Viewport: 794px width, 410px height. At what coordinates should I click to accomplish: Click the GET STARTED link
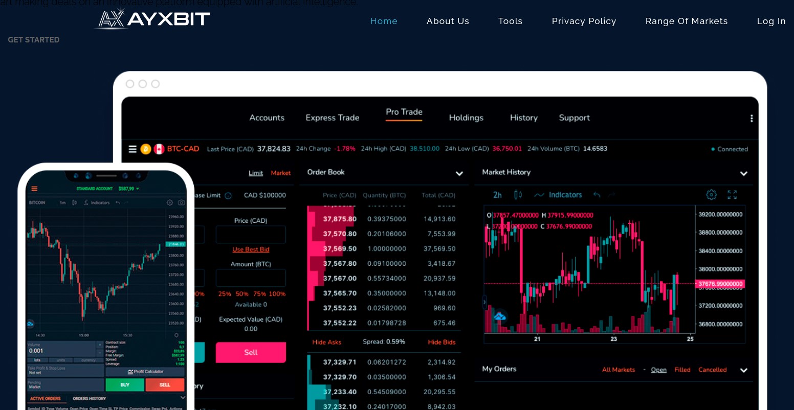coord(34,40)
